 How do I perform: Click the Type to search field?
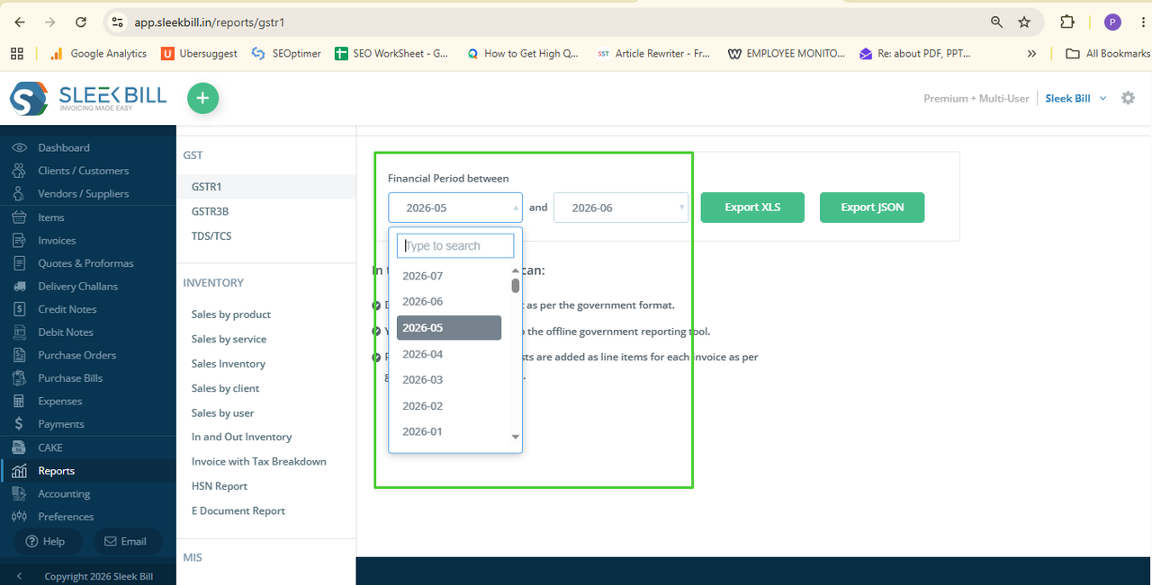[455, 245]
